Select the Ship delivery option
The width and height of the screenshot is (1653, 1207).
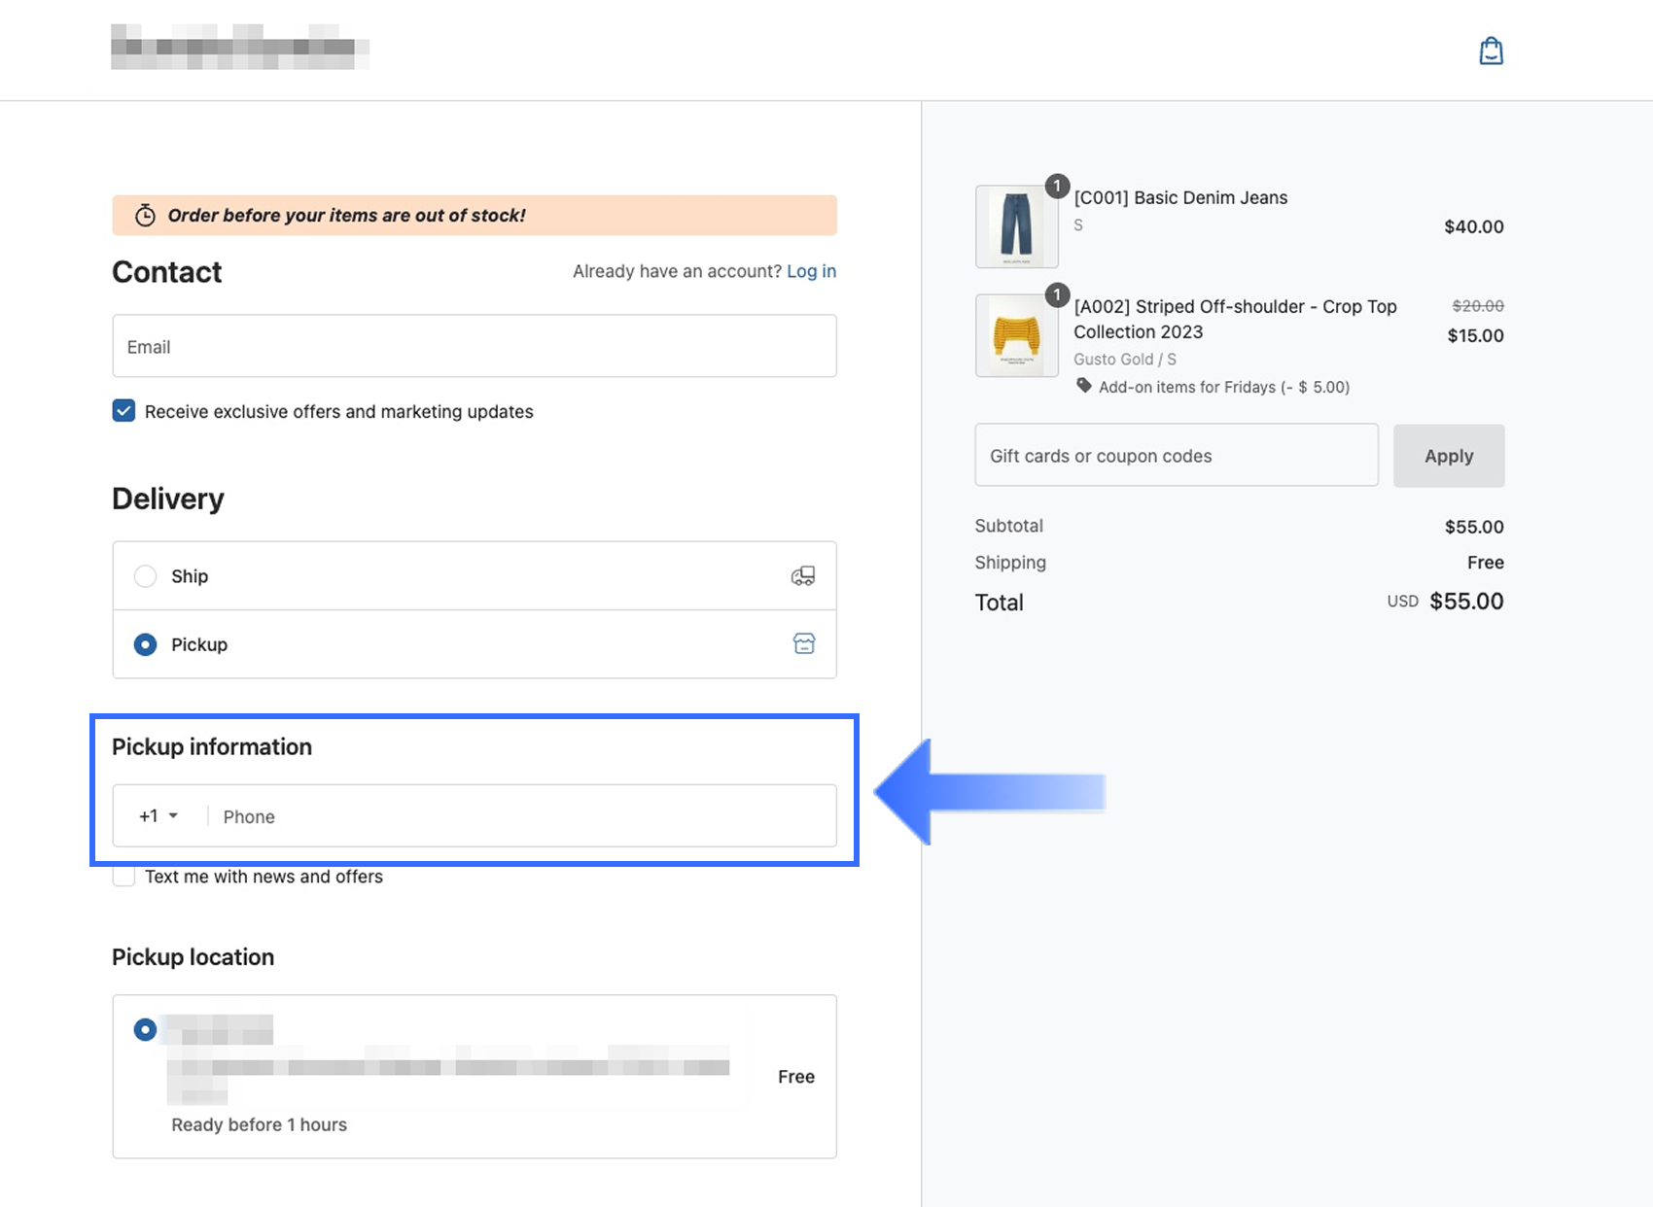pos(146,576)
